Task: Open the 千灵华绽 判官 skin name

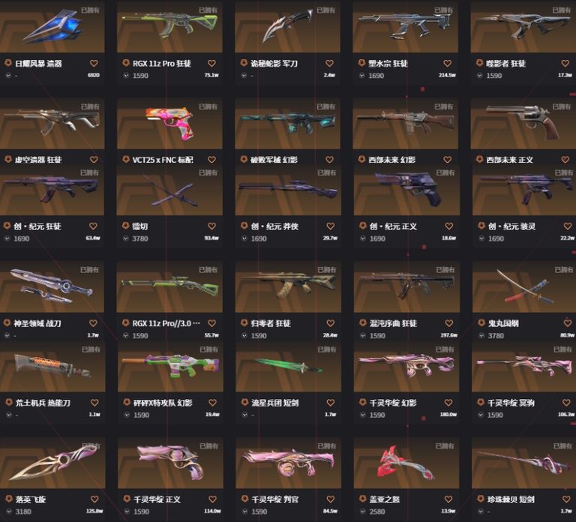Action: (275, 499)
